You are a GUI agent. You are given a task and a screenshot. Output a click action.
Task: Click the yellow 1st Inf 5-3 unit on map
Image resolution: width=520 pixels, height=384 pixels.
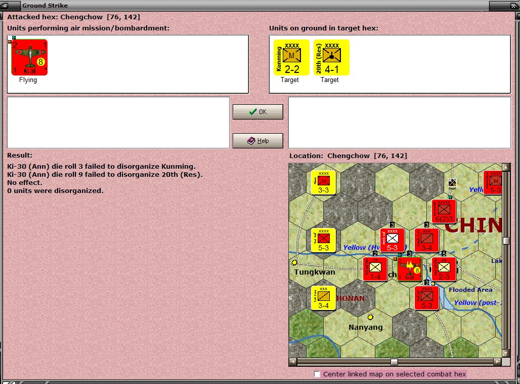point(323,240)
